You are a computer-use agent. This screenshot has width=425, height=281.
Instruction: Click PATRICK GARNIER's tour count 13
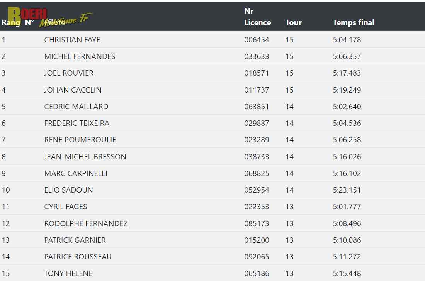[x=289, y=240]
